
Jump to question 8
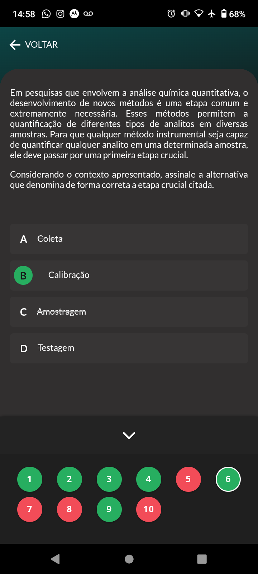(x=70, y=509)
